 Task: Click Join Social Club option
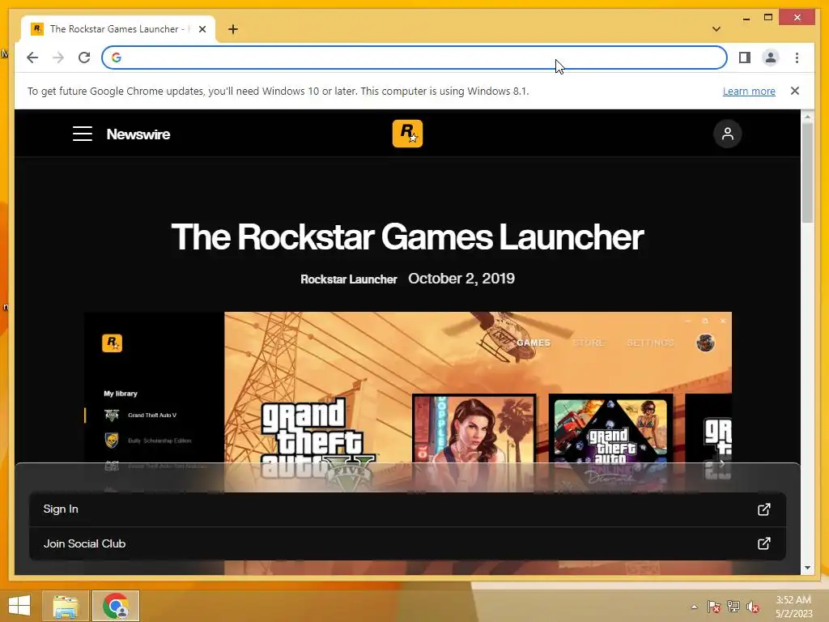(407, 543)
